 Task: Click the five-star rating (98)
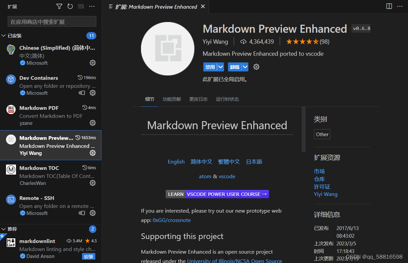[x=308, y=42]
